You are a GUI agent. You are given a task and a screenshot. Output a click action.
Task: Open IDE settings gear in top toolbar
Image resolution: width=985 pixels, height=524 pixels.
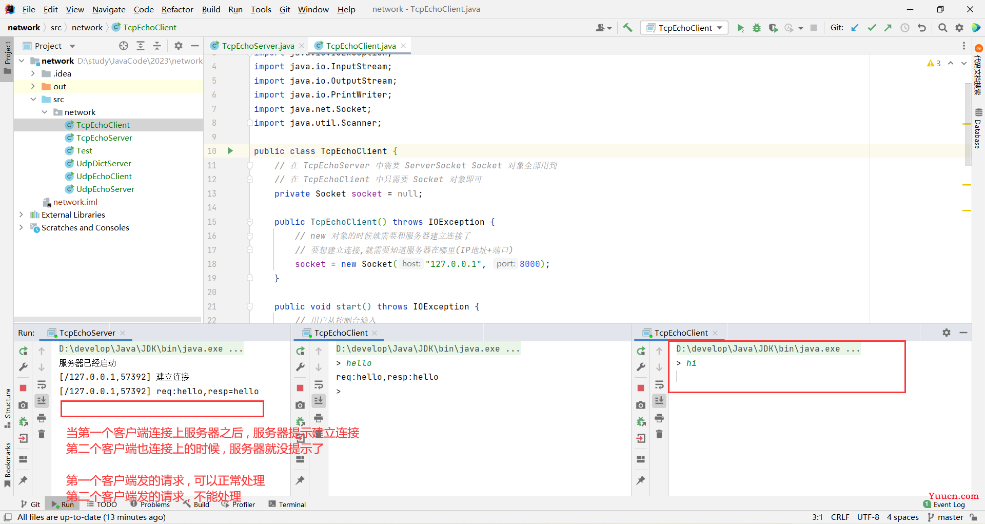(959, 28)
